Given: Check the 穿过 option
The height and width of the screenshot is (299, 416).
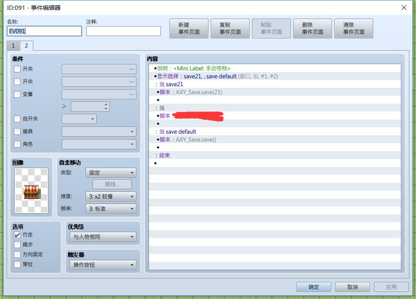Looking at the screenshot, I should [x=17, y=264].
